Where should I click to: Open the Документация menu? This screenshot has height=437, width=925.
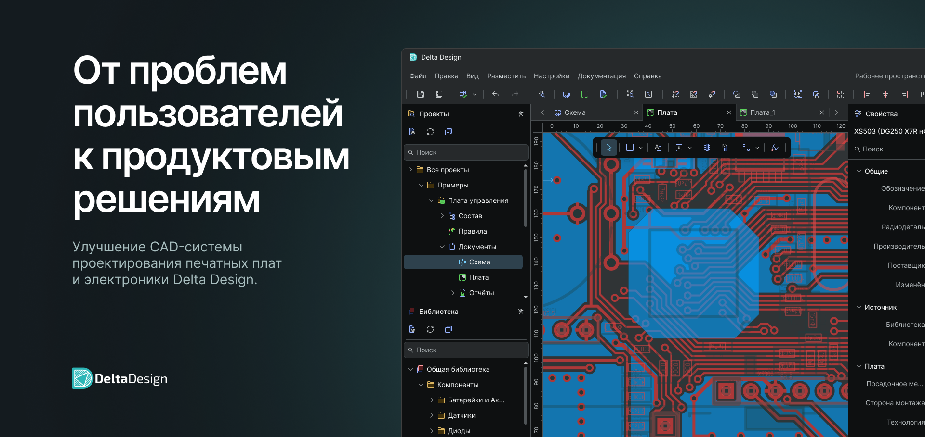pyautogui.click(x=602, y=76)
